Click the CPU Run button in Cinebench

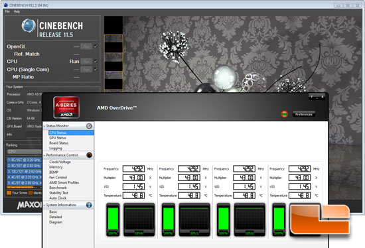pos(86,62)
